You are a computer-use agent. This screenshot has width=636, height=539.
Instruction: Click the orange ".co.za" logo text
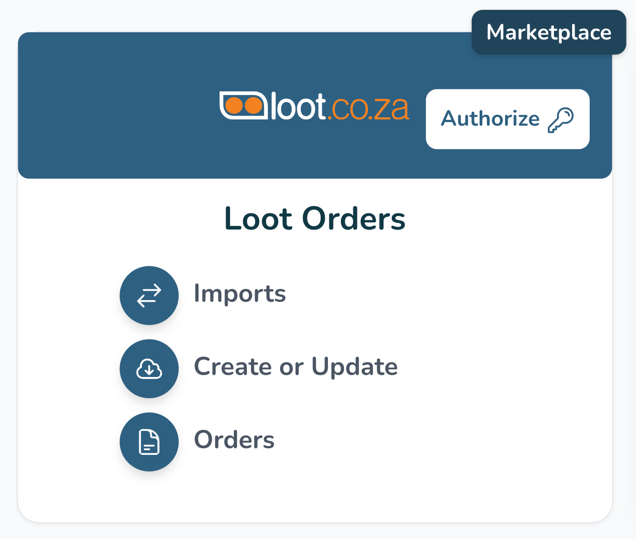click(368, 108)
